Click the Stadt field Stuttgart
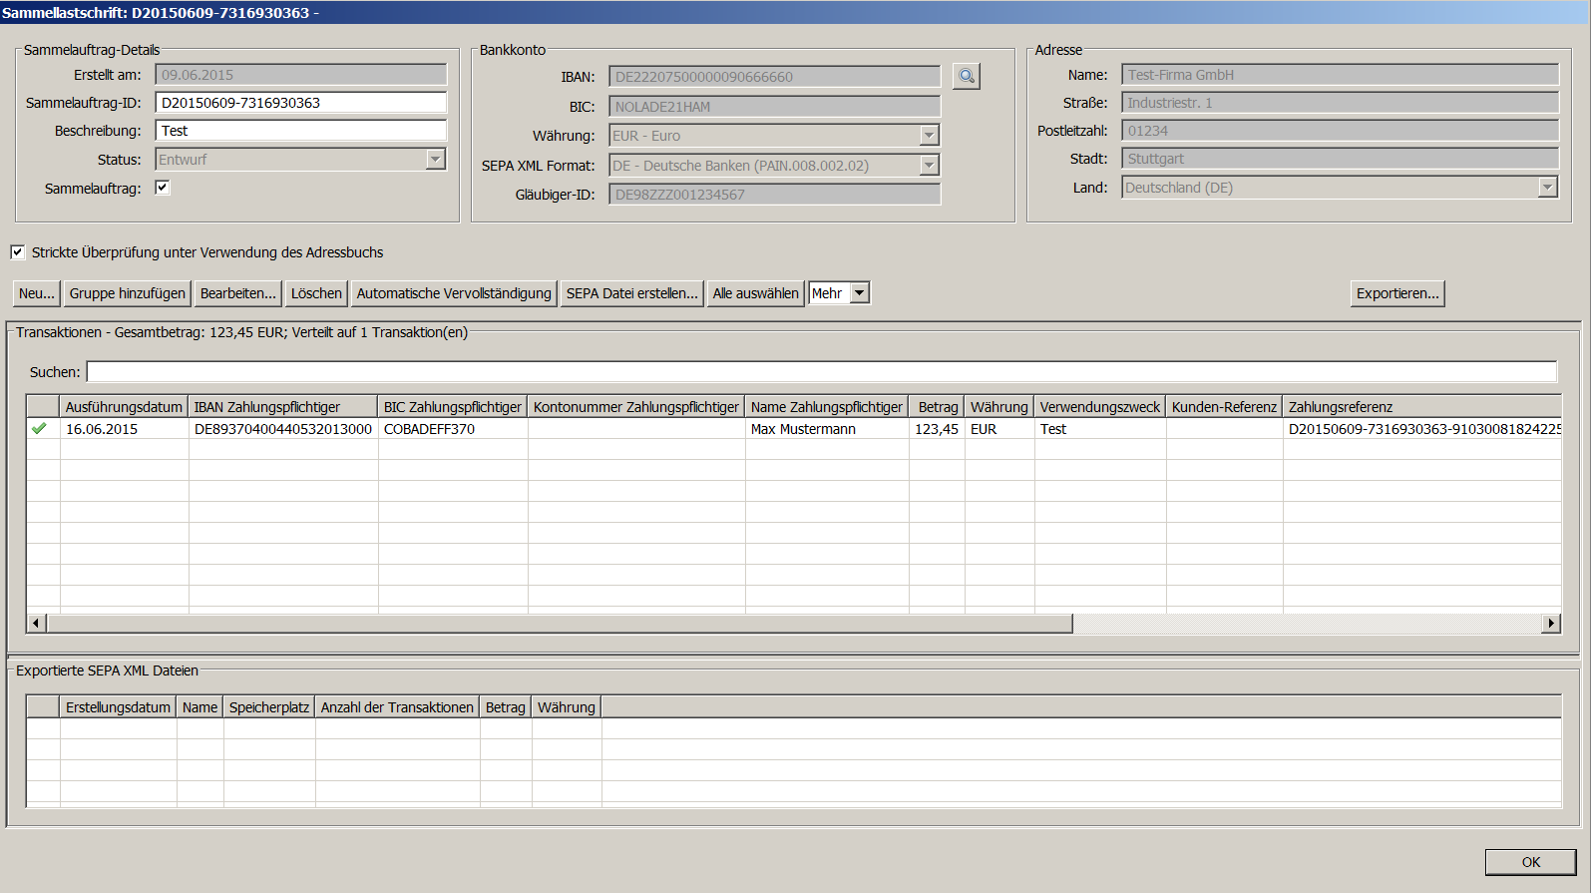This screenshot has height=893, width=1591. tap(1340, 159)
